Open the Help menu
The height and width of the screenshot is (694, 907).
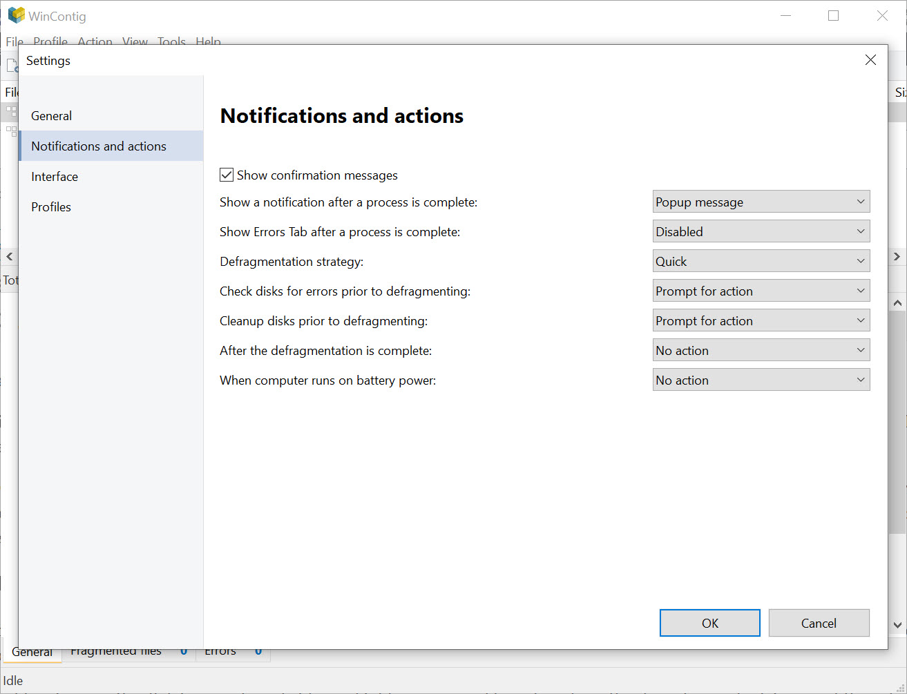tap(208, 41)
